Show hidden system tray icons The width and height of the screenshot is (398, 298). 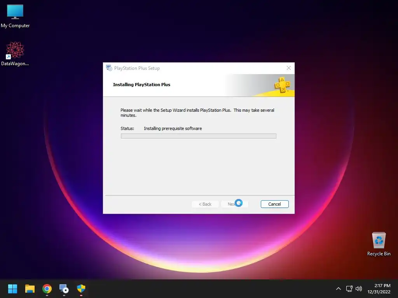click(x=339, y=289)
